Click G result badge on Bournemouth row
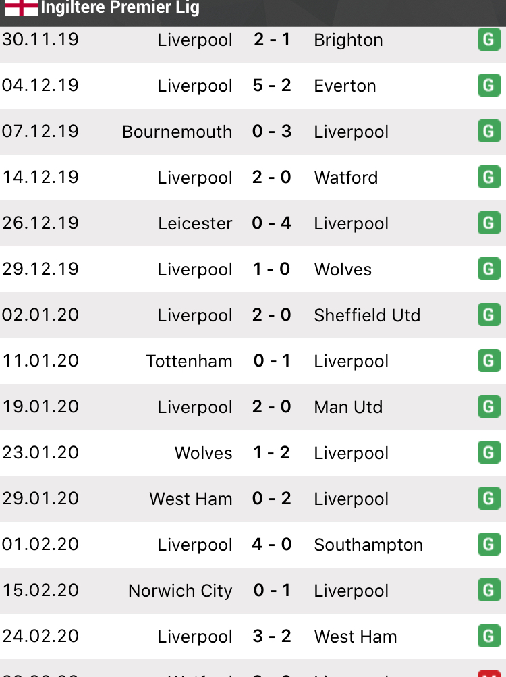The image size is (506, 677). tap(488, 132)
